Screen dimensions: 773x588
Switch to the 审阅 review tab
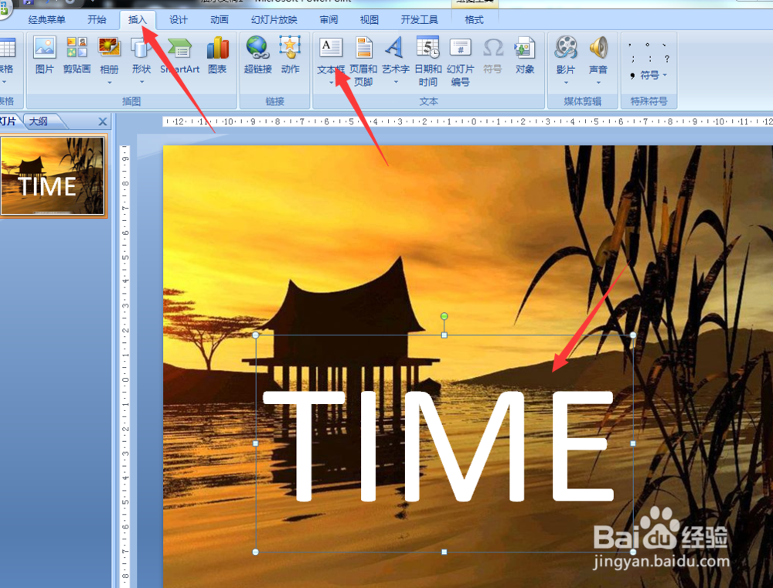tap(329, 20)
